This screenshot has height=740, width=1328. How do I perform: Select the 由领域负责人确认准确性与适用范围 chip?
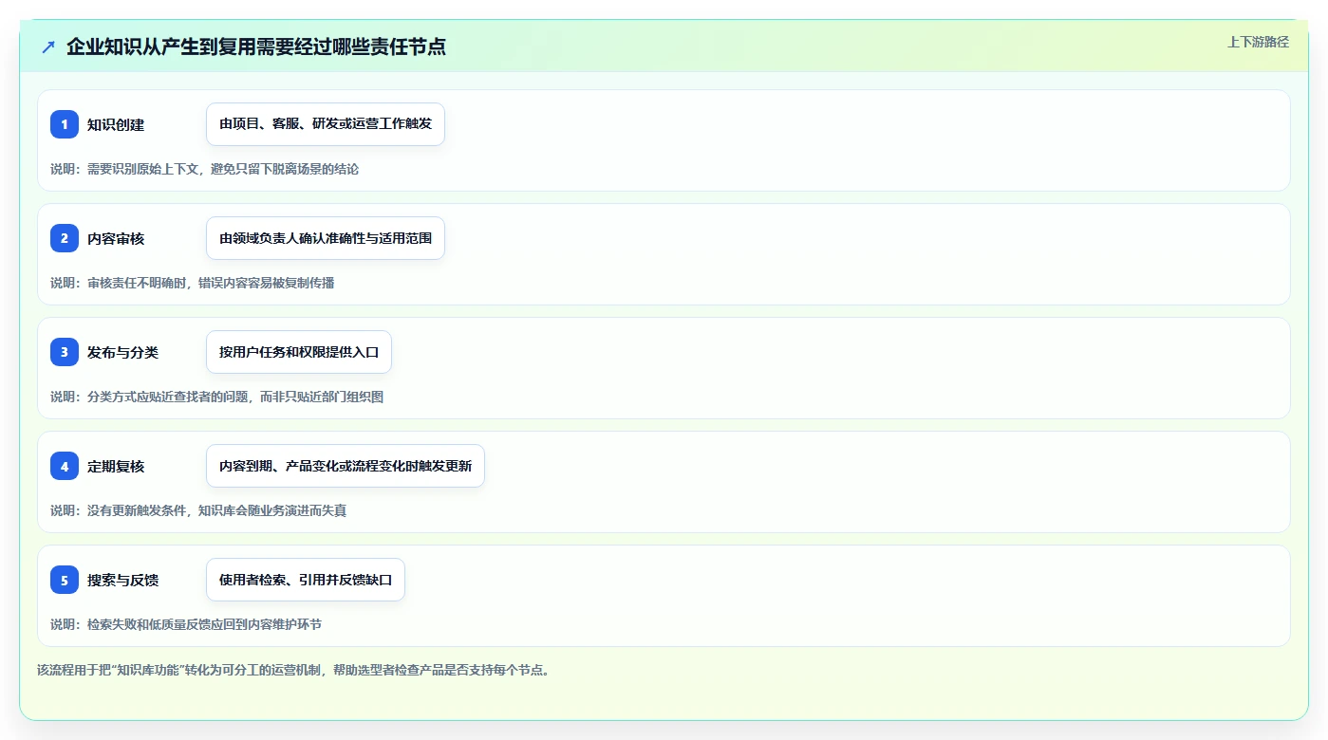326,238
